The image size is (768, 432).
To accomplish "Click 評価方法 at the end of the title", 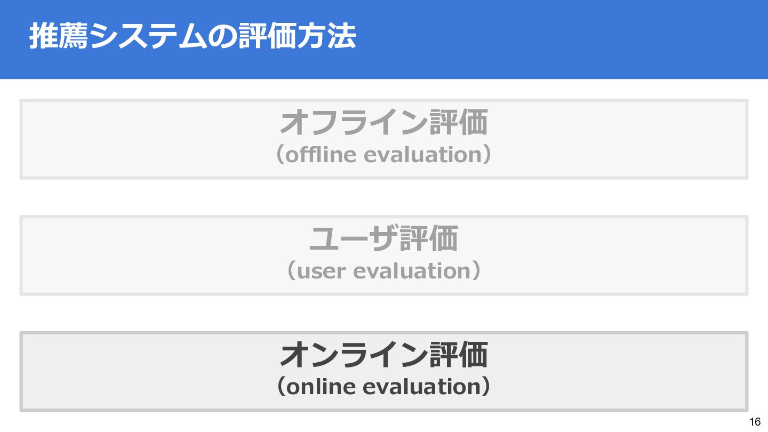I will [297, 37].
